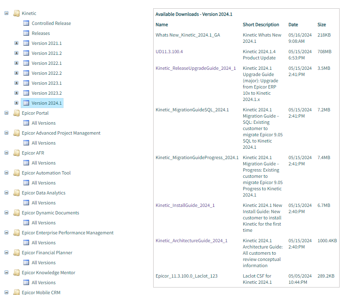This screenshot has width=350, height=295.
Task: Collapse the Epicor Knowledge Mentor node
Action: point(7,272)
